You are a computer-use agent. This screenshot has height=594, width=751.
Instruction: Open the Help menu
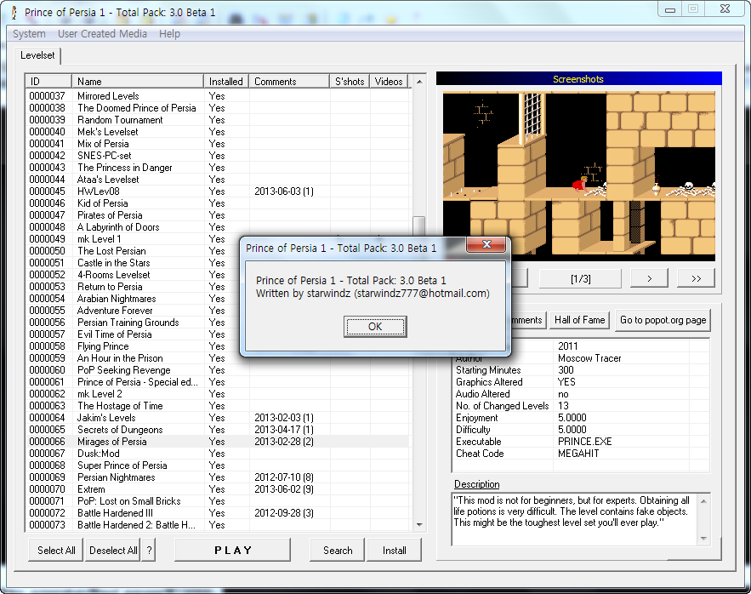169,33
